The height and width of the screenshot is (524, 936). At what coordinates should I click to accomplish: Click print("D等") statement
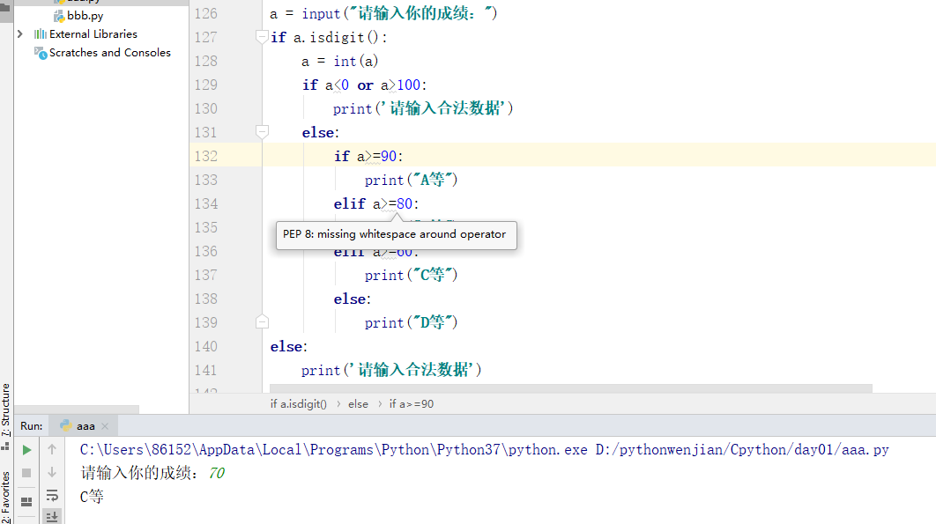click(x=412, y=323)
